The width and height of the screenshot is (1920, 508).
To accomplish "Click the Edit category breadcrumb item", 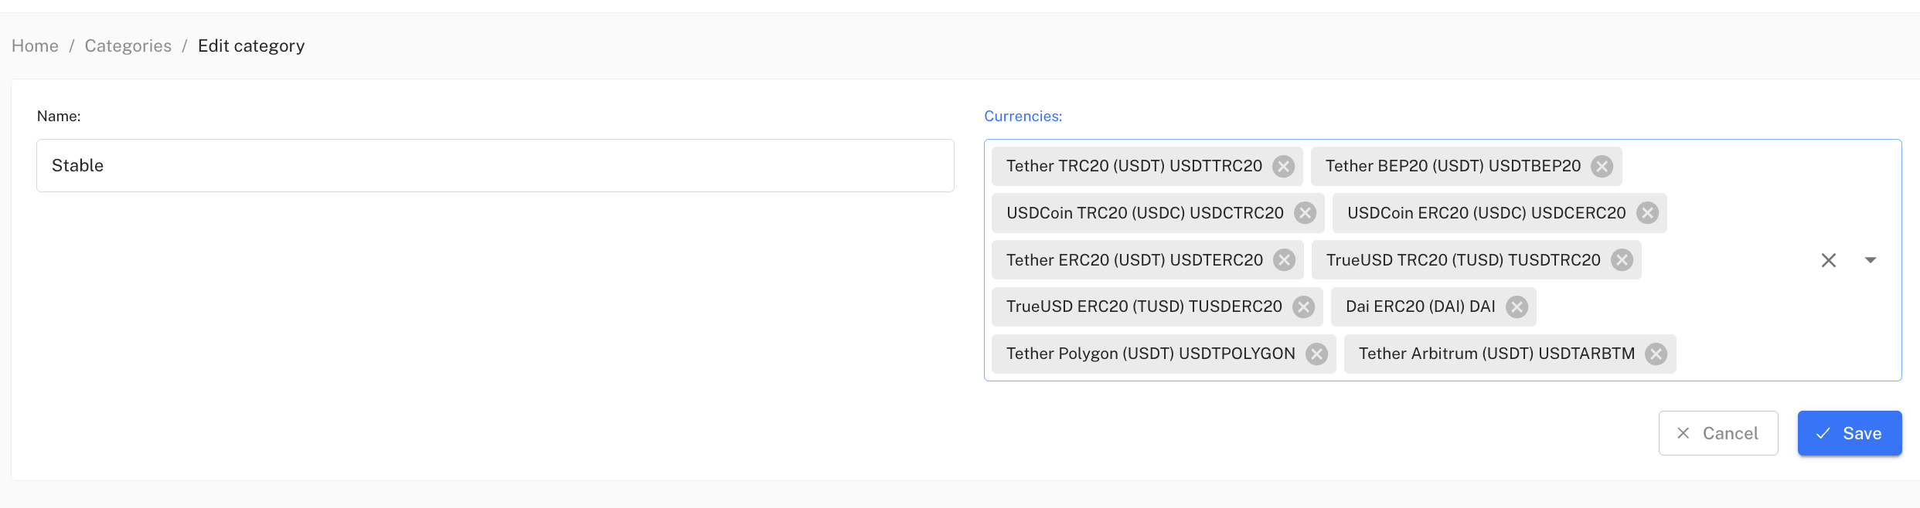I will (x=251, y=46).
